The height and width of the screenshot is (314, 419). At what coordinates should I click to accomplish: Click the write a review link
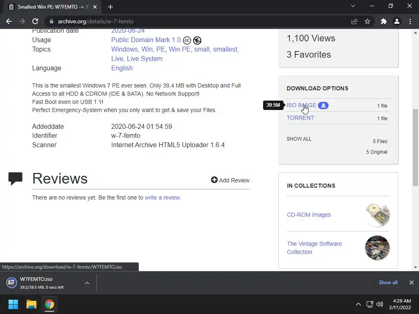(162, 197)
